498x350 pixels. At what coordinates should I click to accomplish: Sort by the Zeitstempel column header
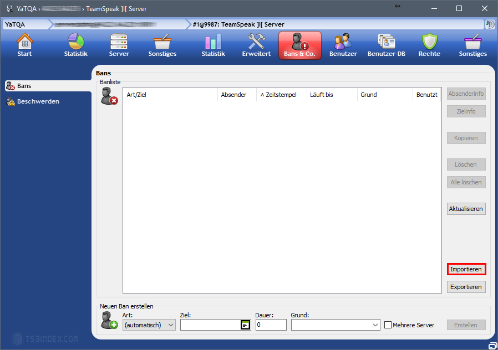pos(281,95)
